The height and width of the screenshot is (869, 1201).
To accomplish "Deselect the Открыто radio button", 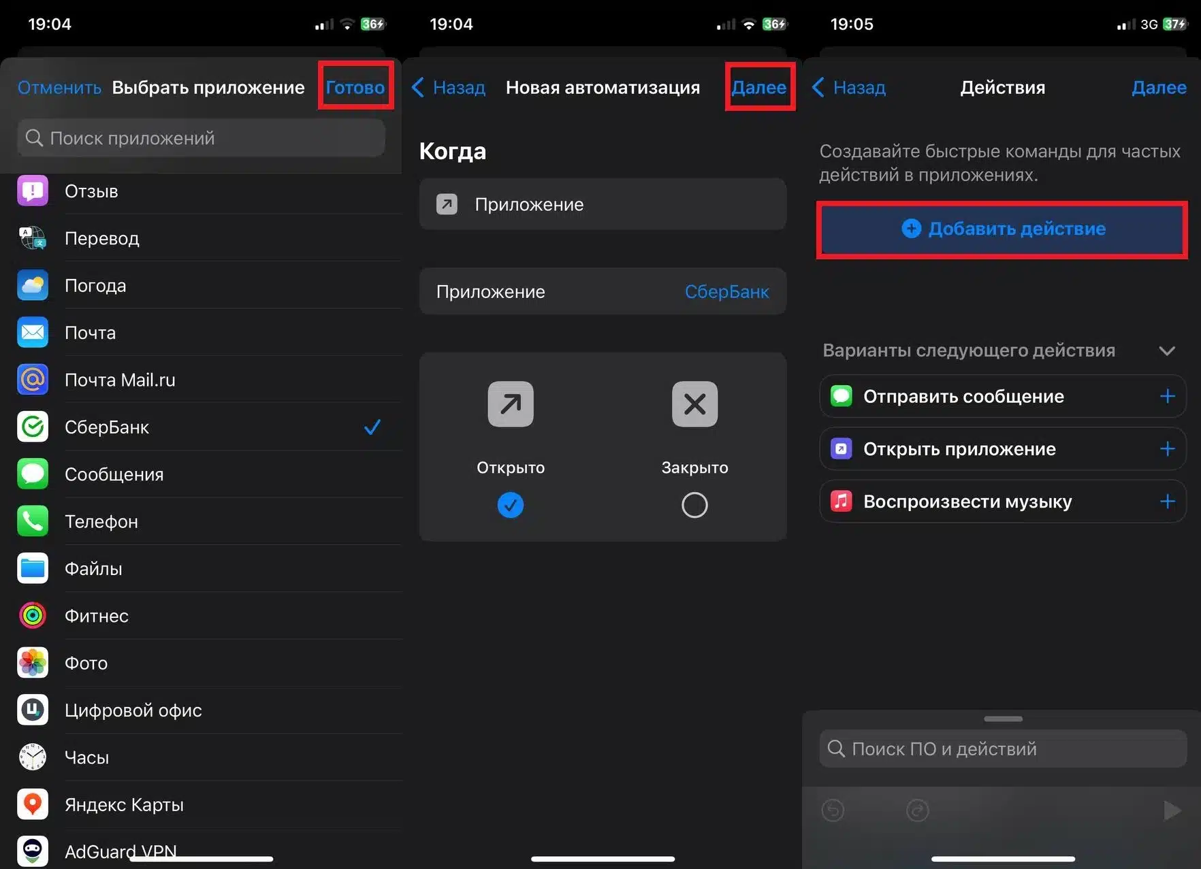I will point(510,505).
